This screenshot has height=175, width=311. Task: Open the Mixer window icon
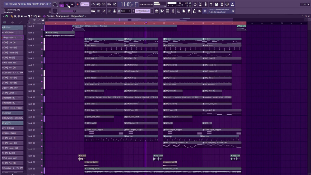click(173, 11)
